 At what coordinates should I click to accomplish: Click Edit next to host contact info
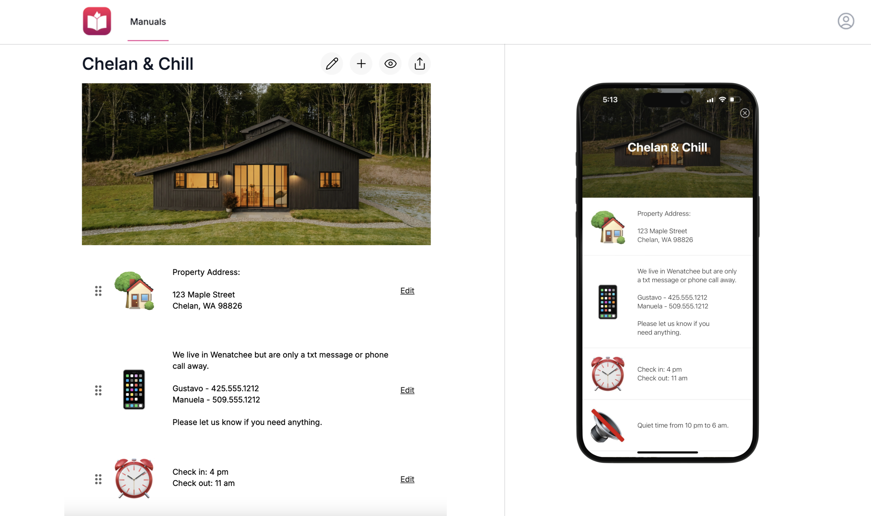pos(407,389)
